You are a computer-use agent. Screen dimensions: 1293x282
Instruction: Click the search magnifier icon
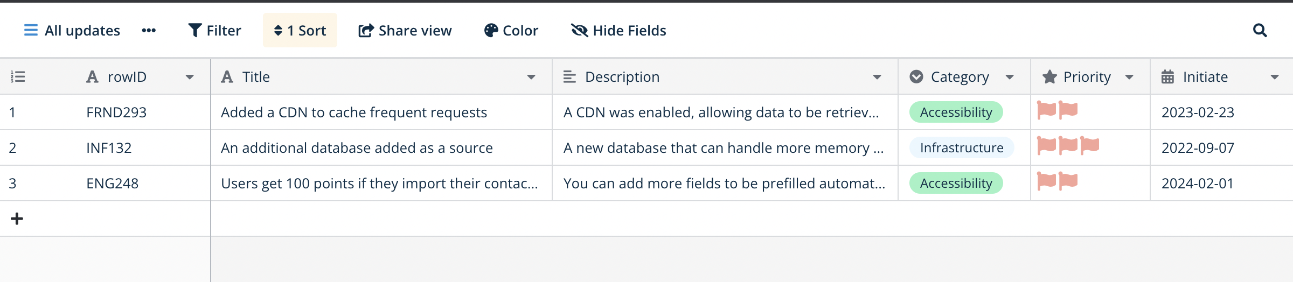(x=1260, y=31)
